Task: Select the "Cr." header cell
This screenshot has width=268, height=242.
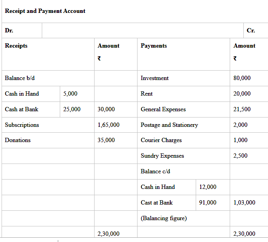Action: 251,30
